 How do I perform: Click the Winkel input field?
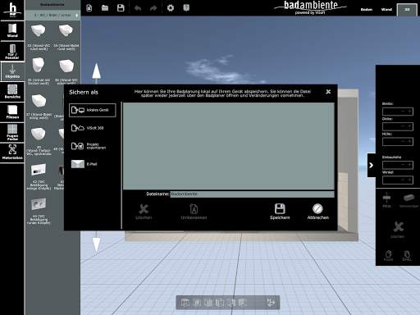(x=398, y=180)
